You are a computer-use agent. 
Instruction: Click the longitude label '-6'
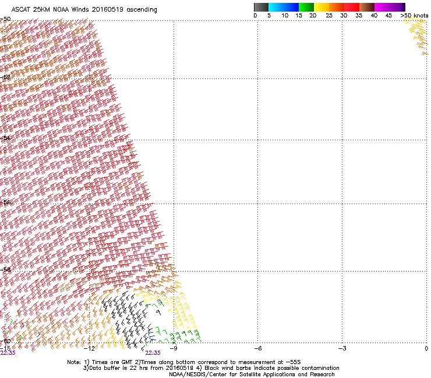pyautogui.click(x=257, y=348)
